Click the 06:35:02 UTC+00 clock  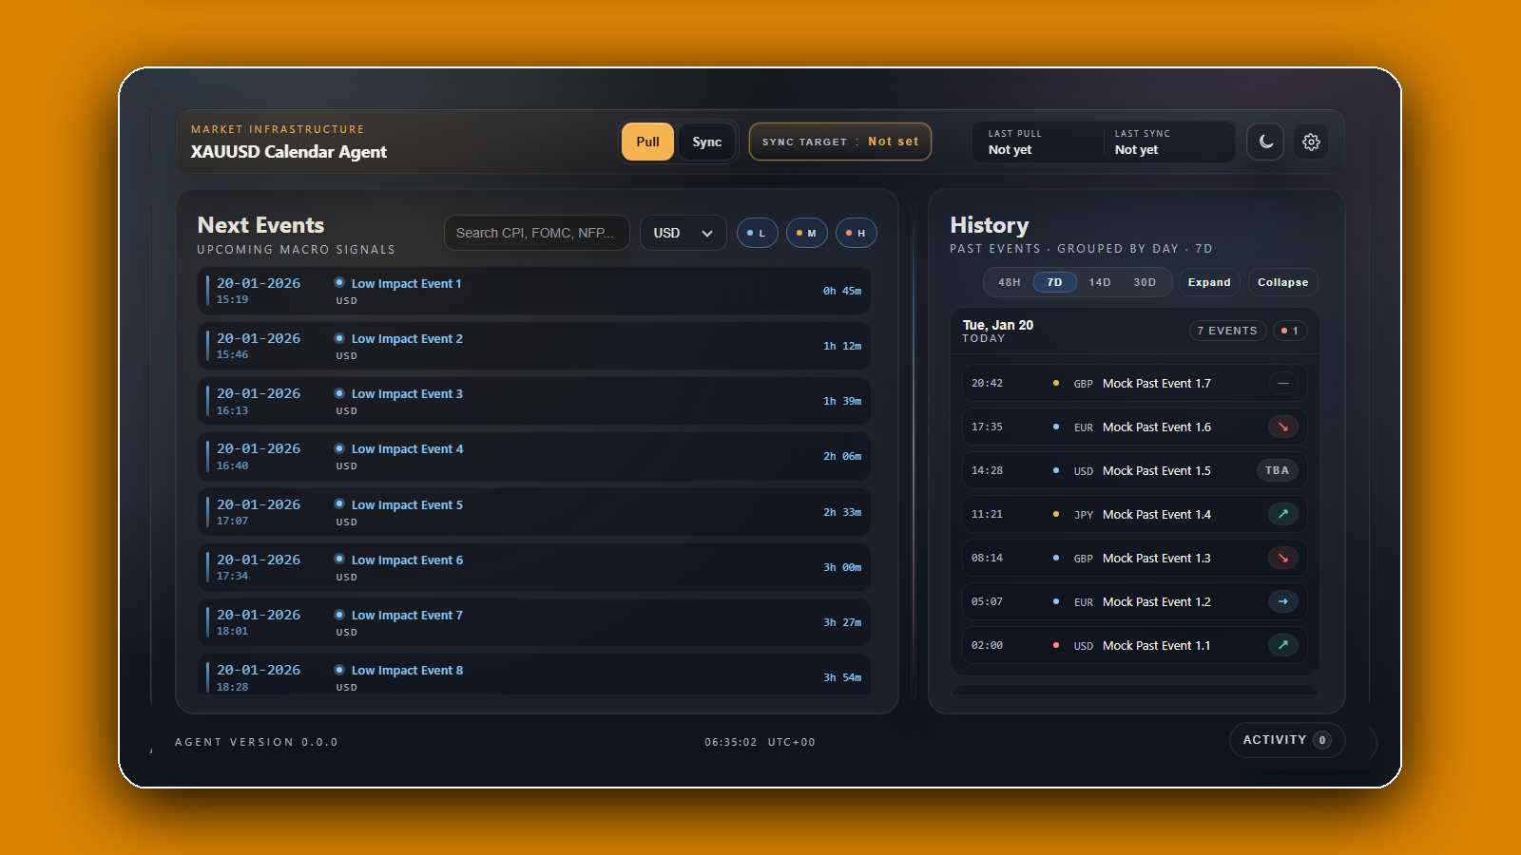click(x=760, y=742)
